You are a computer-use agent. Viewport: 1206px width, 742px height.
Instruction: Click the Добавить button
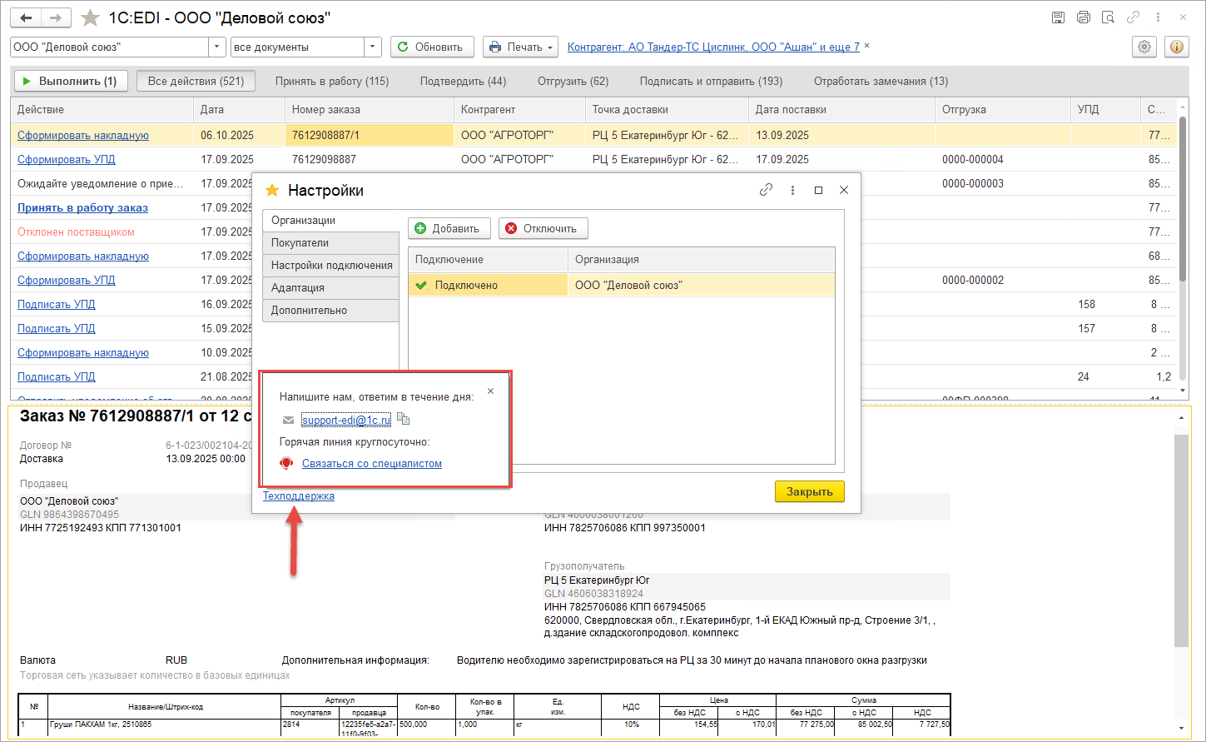coord(448,228)
